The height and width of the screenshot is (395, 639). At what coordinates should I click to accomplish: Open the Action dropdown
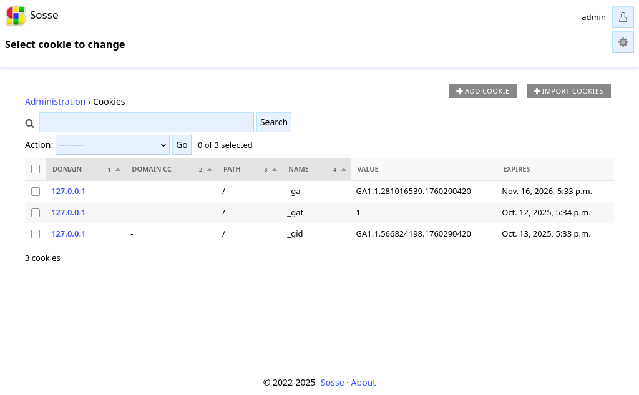pos(112,145)
